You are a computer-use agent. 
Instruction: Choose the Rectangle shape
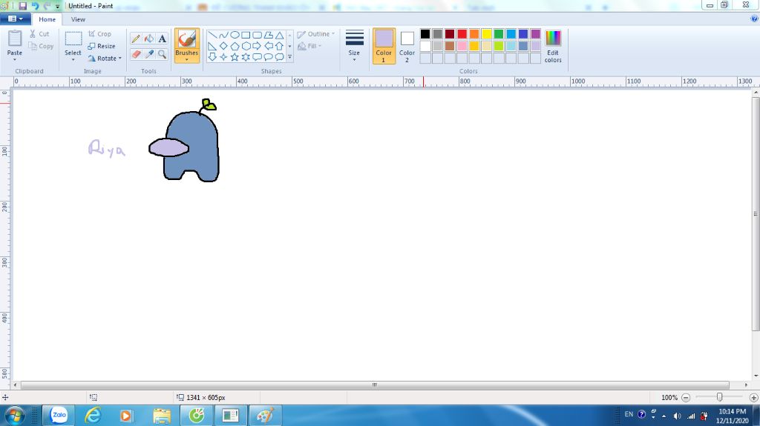tap(246, 35)
